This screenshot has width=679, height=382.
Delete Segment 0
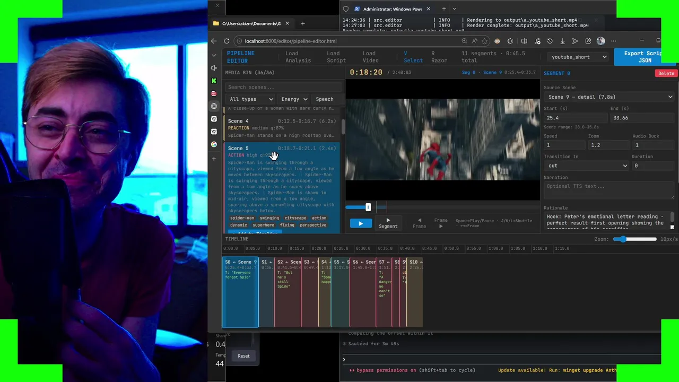pos(666,73)
